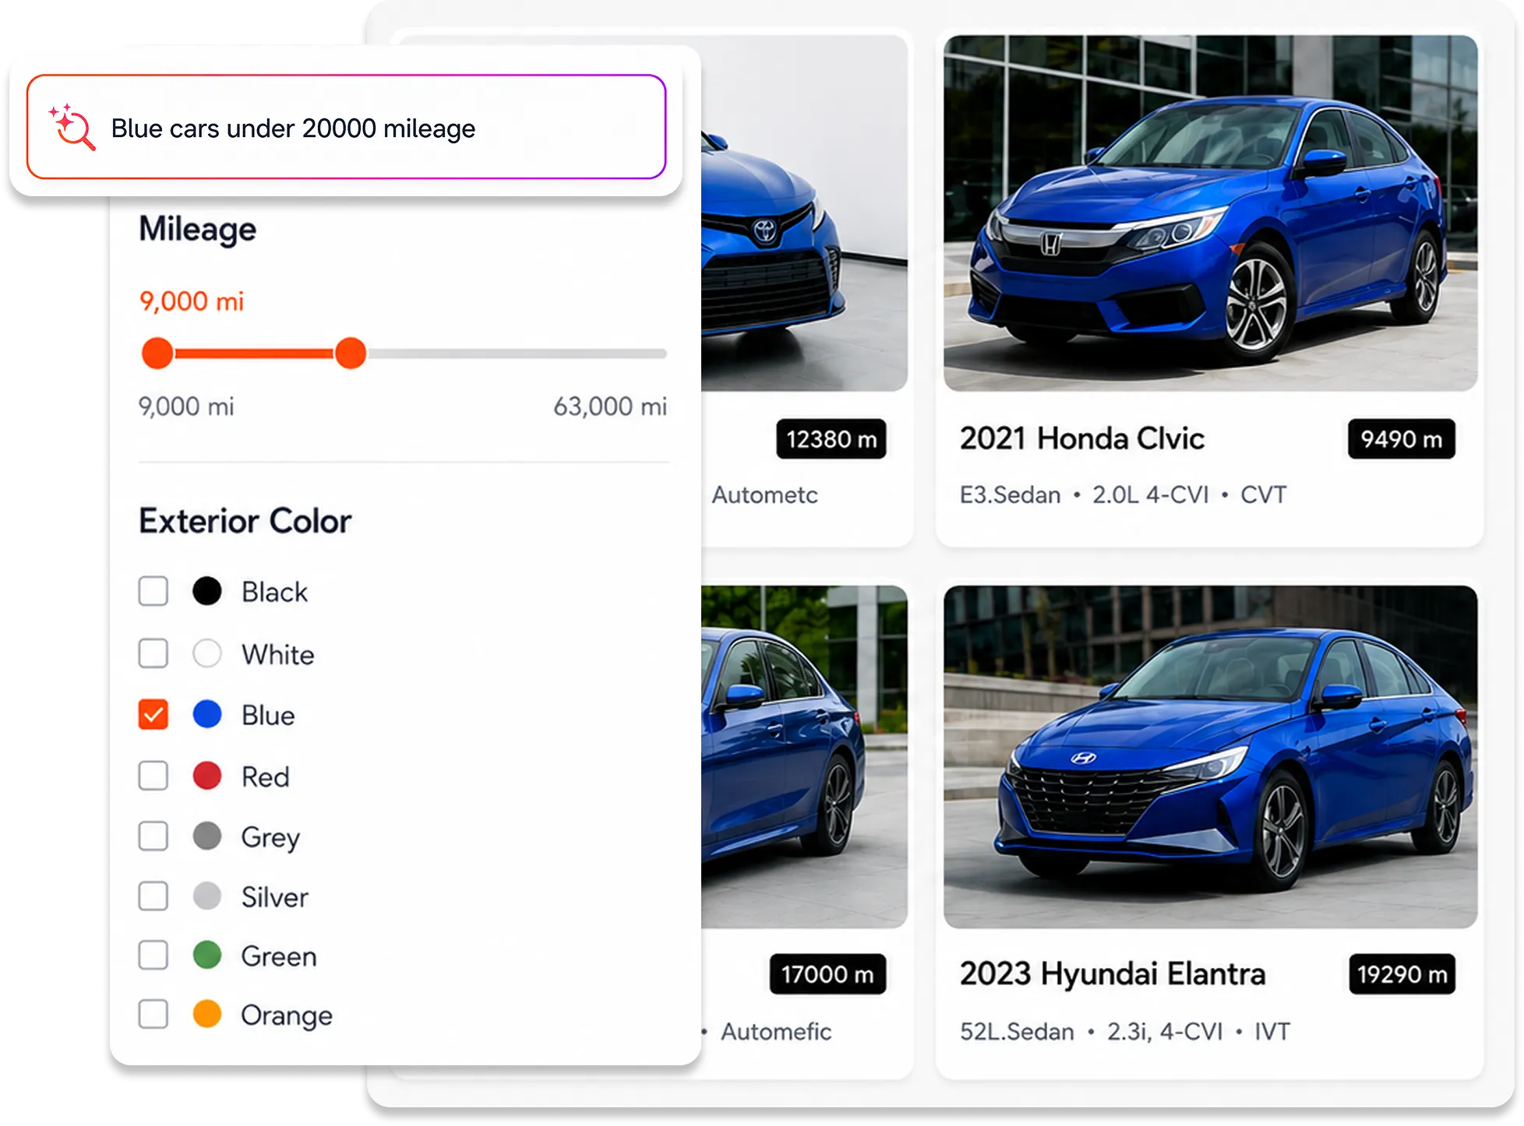1524x1126 pixels.
Task: Click the grey color swatch
Action: (x=207, y=836)
